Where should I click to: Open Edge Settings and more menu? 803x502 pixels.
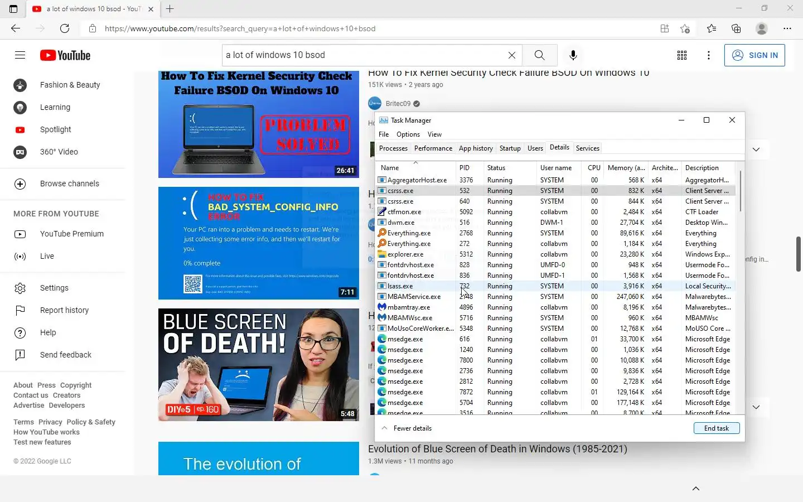[x=787, y=28]
